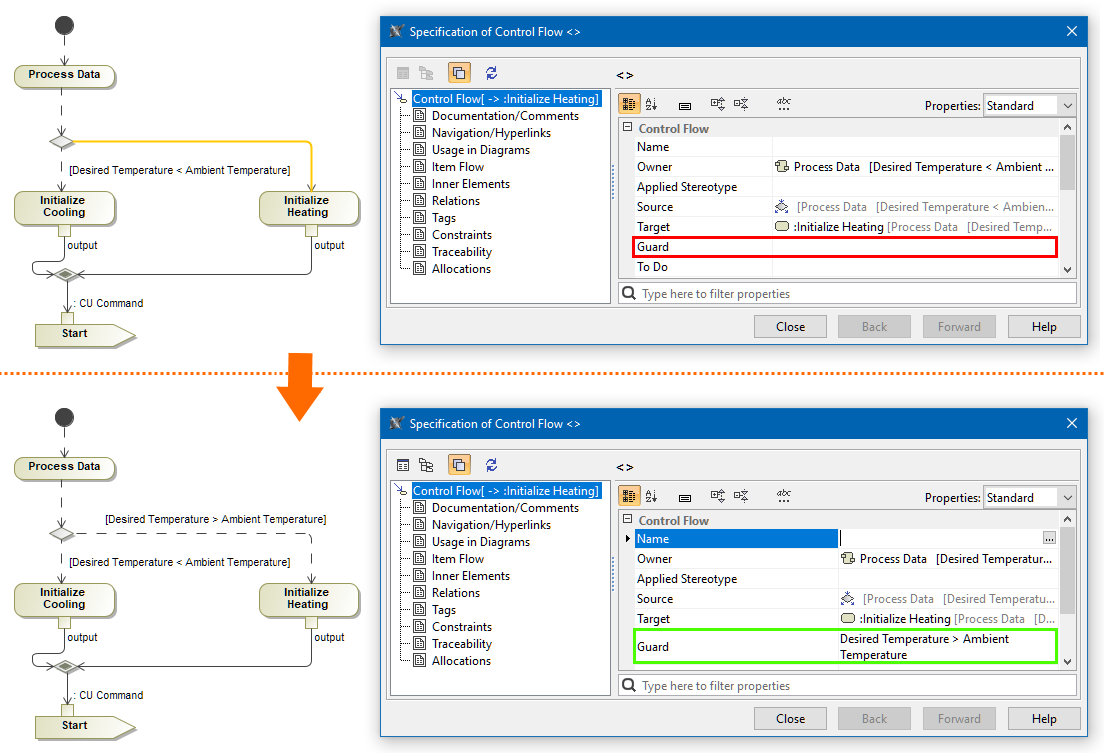Click the Help button in the lower dialog
The height and width of the screenshot is (753, 1104).
[1044, 719]
